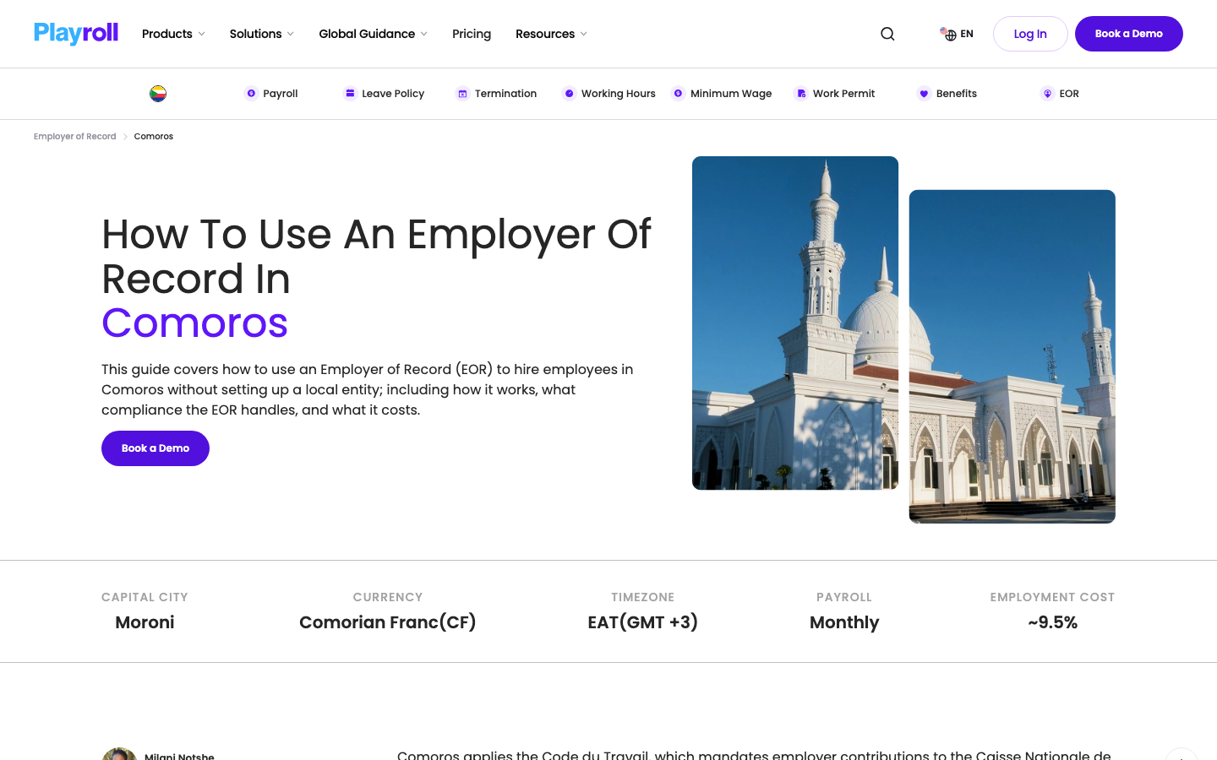Click the purple Comoros heading word
Viewport: 1217px width, 760px height.
[195, 323]
